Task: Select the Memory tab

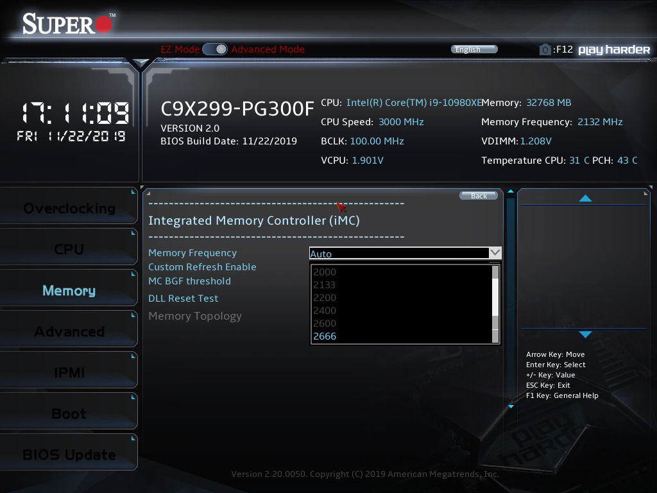Action: [69, 290]
